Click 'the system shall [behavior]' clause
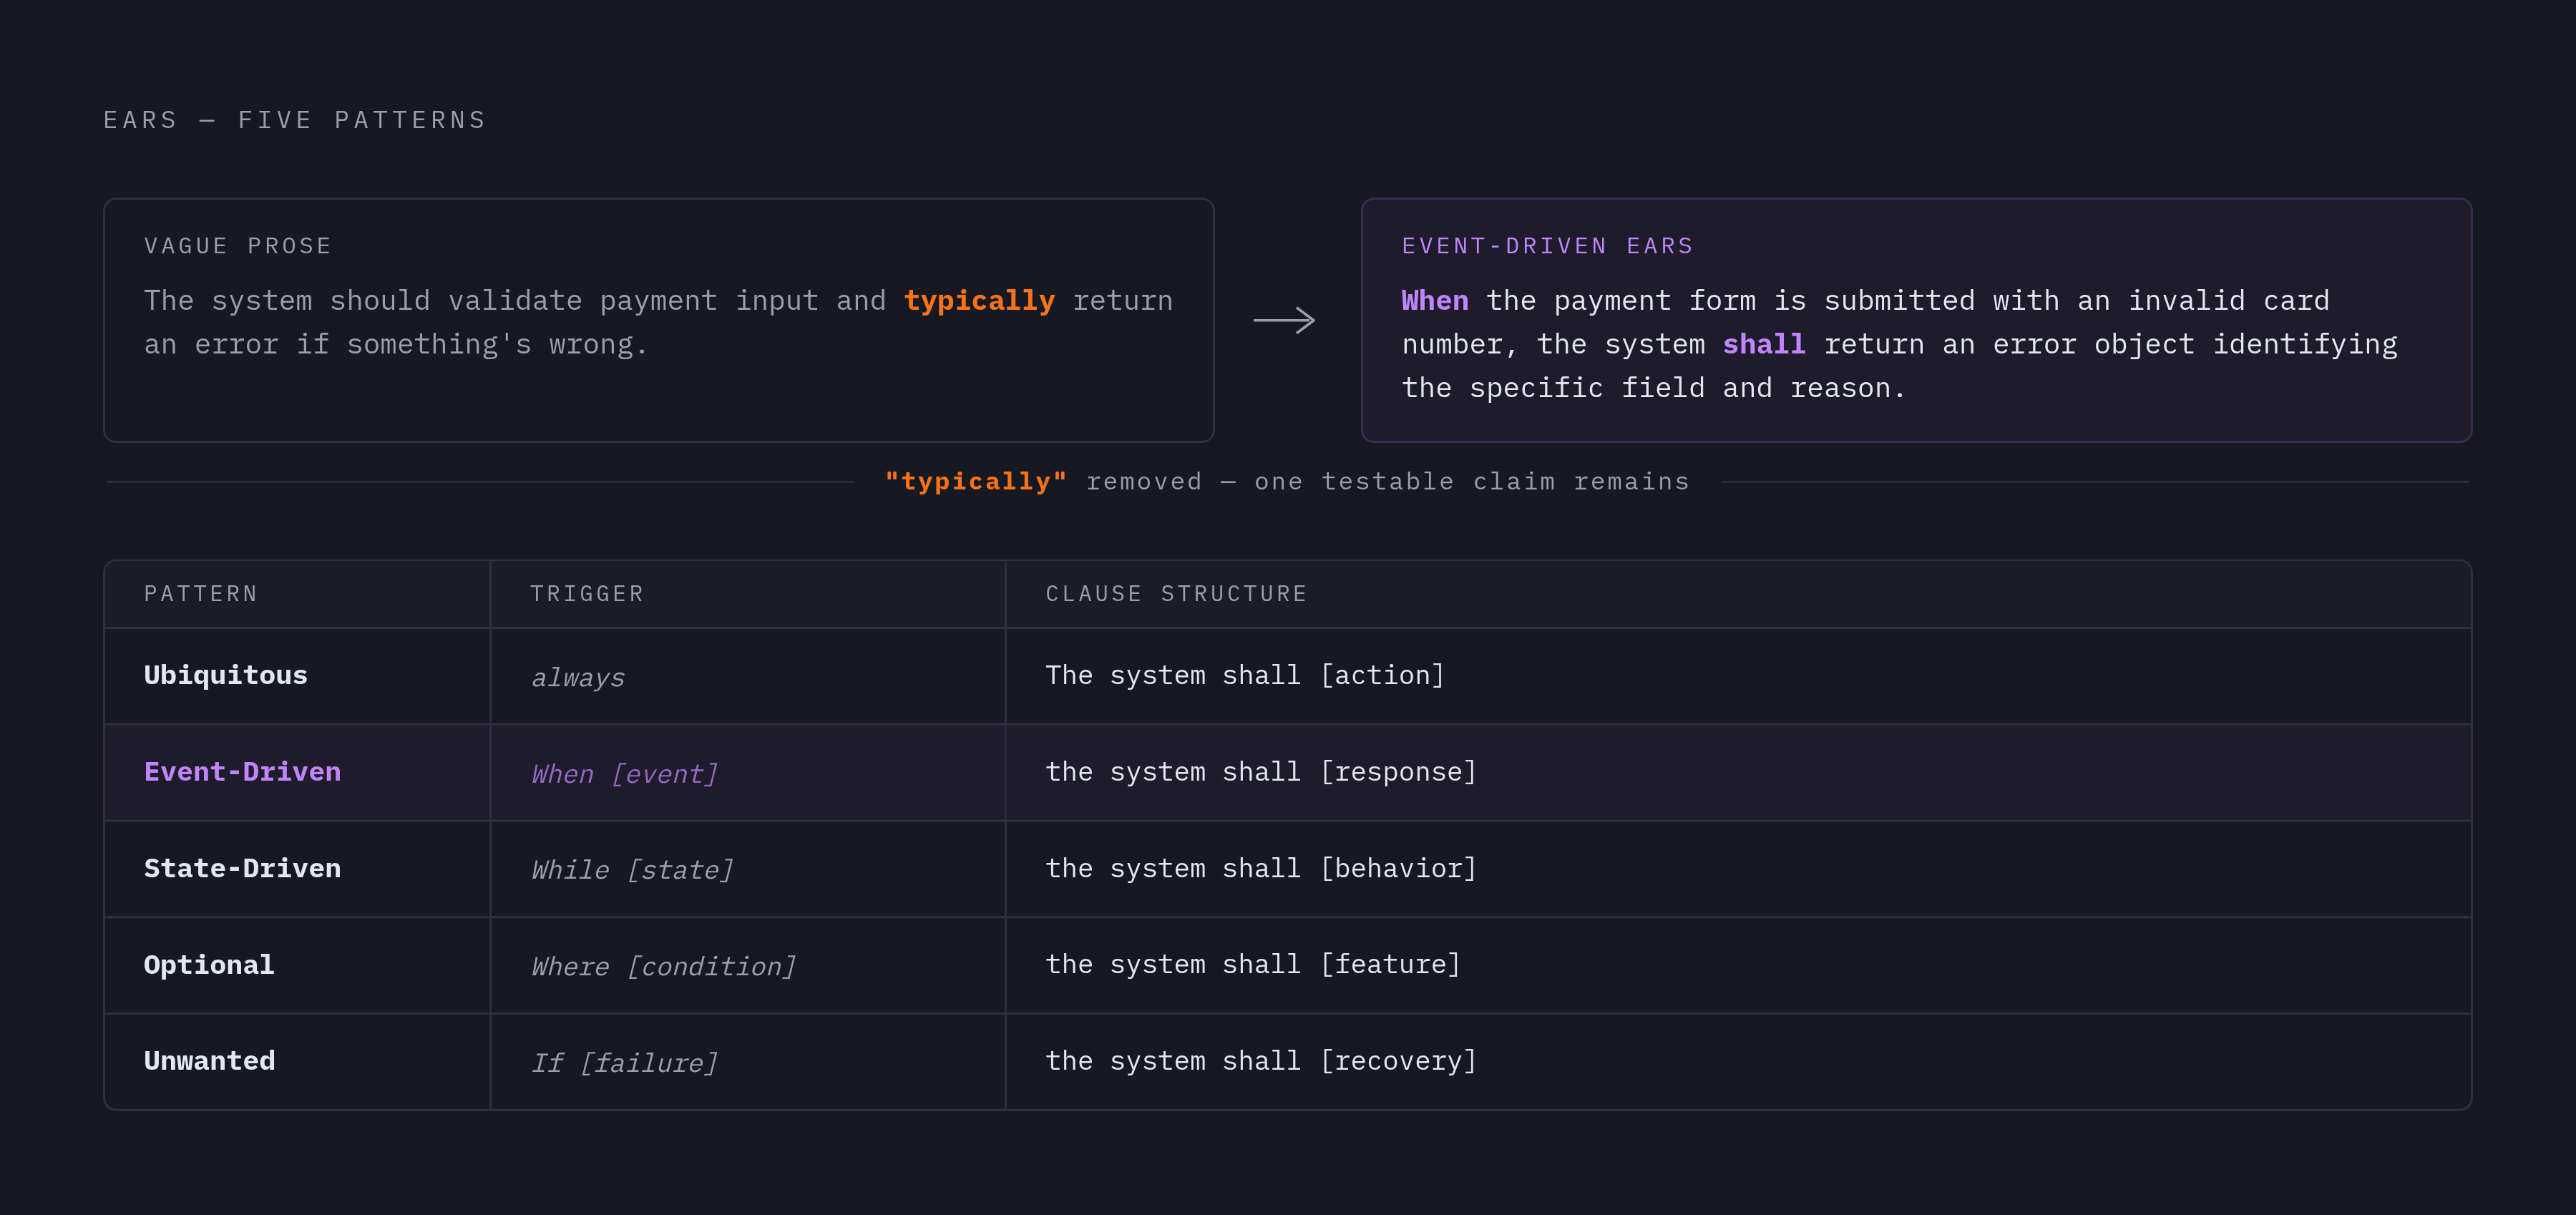 [1261, 868]
